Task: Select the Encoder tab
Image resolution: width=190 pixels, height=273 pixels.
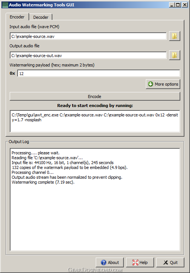Action: [17, 17]
